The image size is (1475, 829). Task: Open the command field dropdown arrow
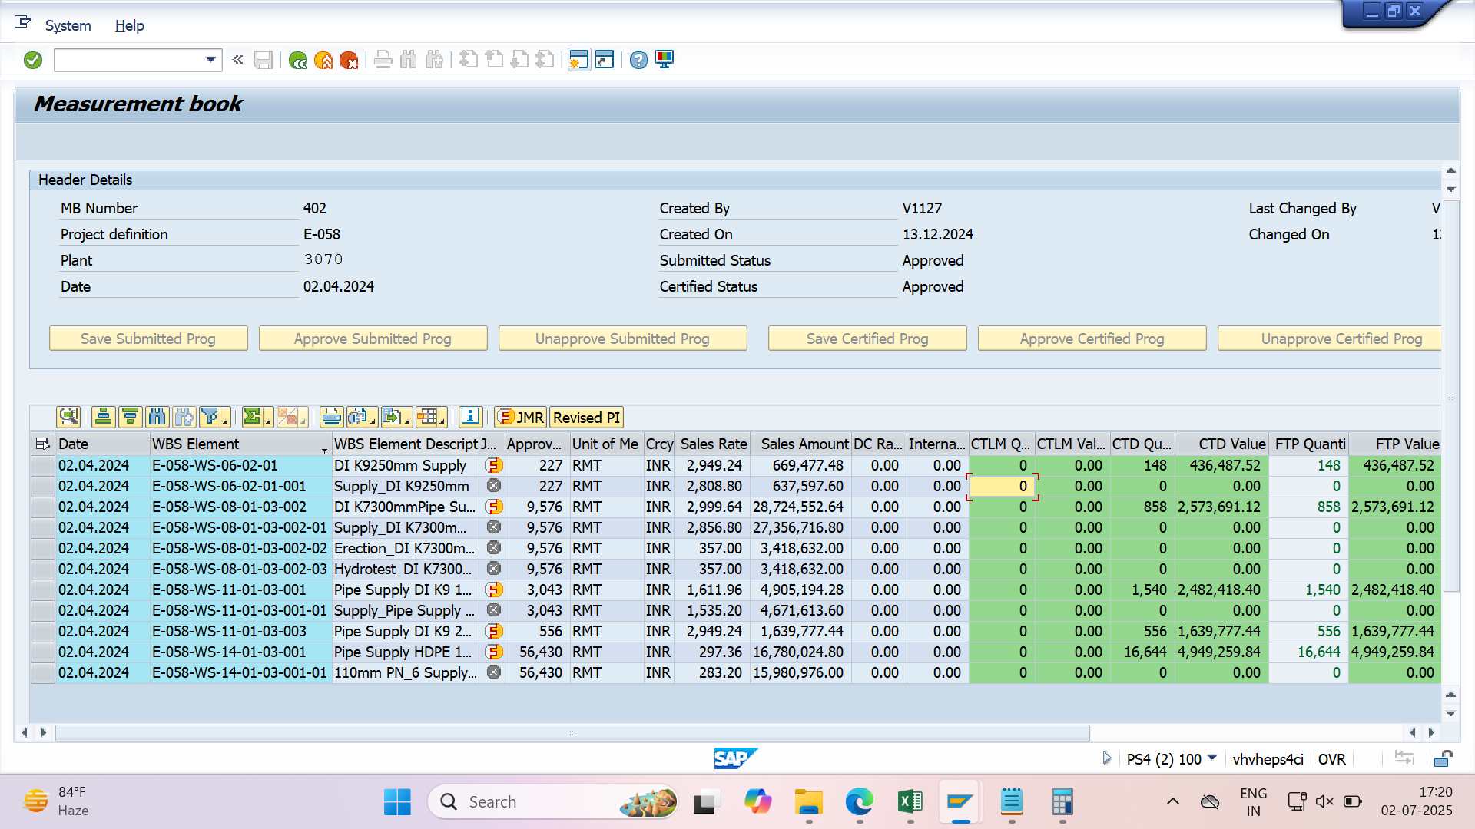coord(210,60)
